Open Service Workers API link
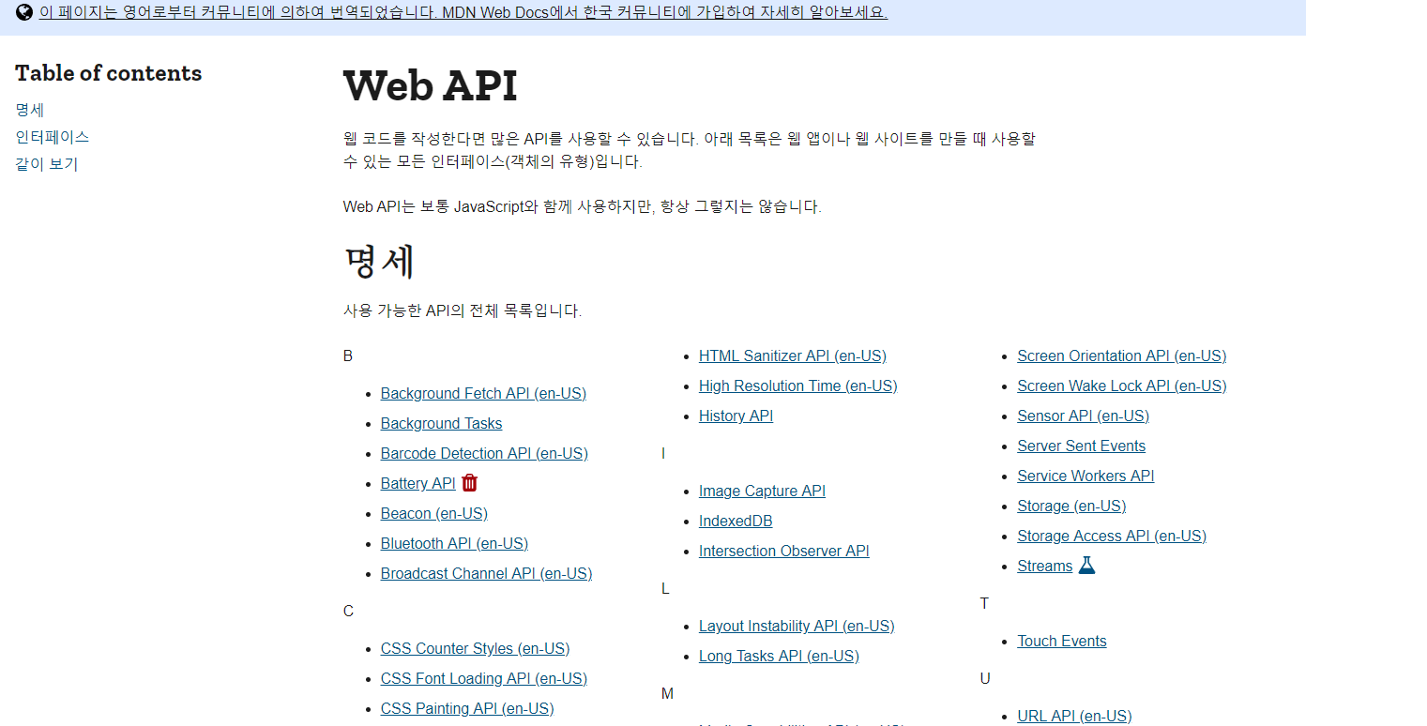Viewport: 1427px width, 726px height. 1085,476
